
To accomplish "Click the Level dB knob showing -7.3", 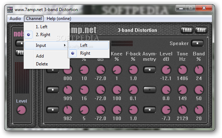I will pos(166,110).
